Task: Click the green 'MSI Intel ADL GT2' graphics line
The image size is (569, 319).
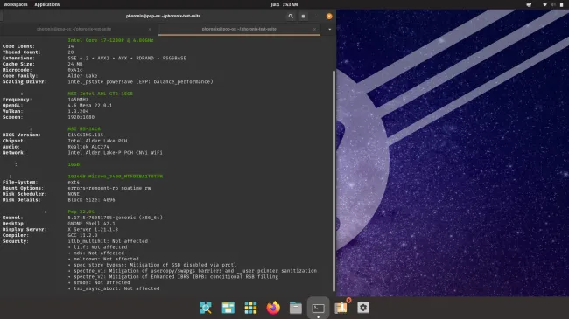Action: click(100, 94)
